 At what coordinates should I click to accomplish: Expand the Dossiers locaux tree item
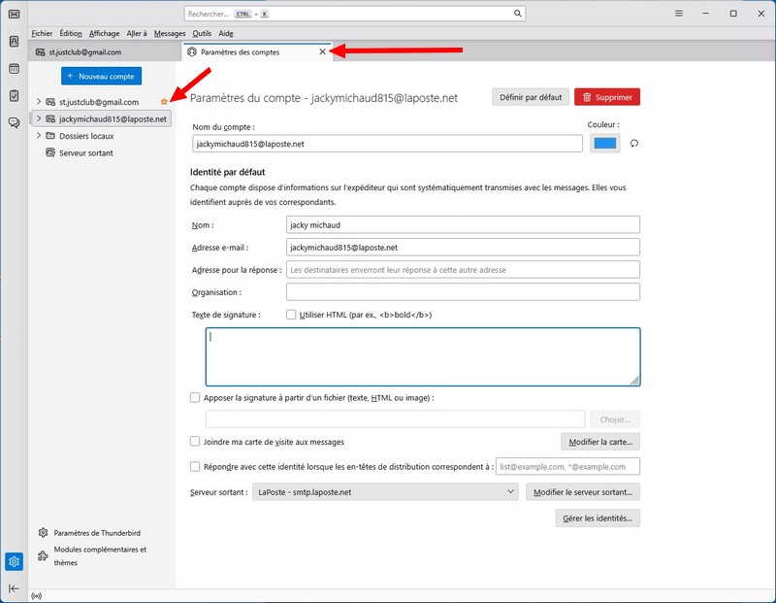point(39,136)
